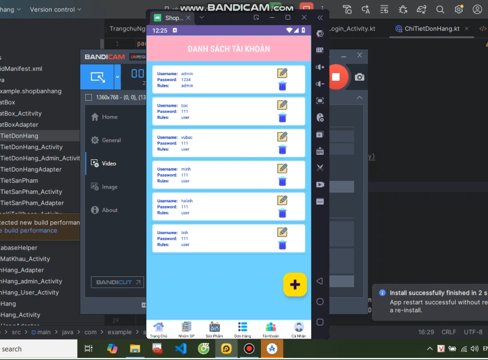The height and width of the screenshot is (360, 488).
Task: Tap Android recent apps square button
Action: [320, 322]
